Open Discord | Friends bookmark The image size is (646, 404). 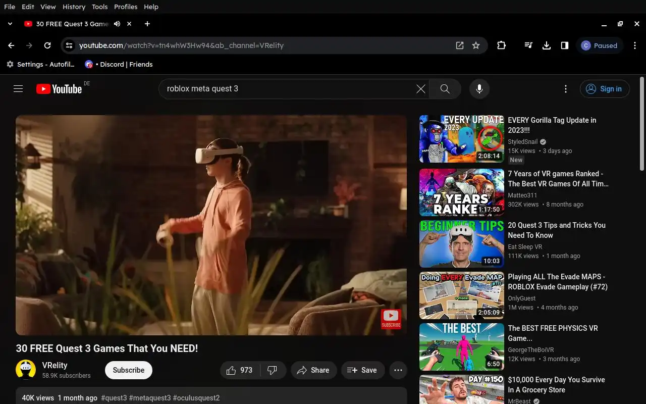coord(119,64)
